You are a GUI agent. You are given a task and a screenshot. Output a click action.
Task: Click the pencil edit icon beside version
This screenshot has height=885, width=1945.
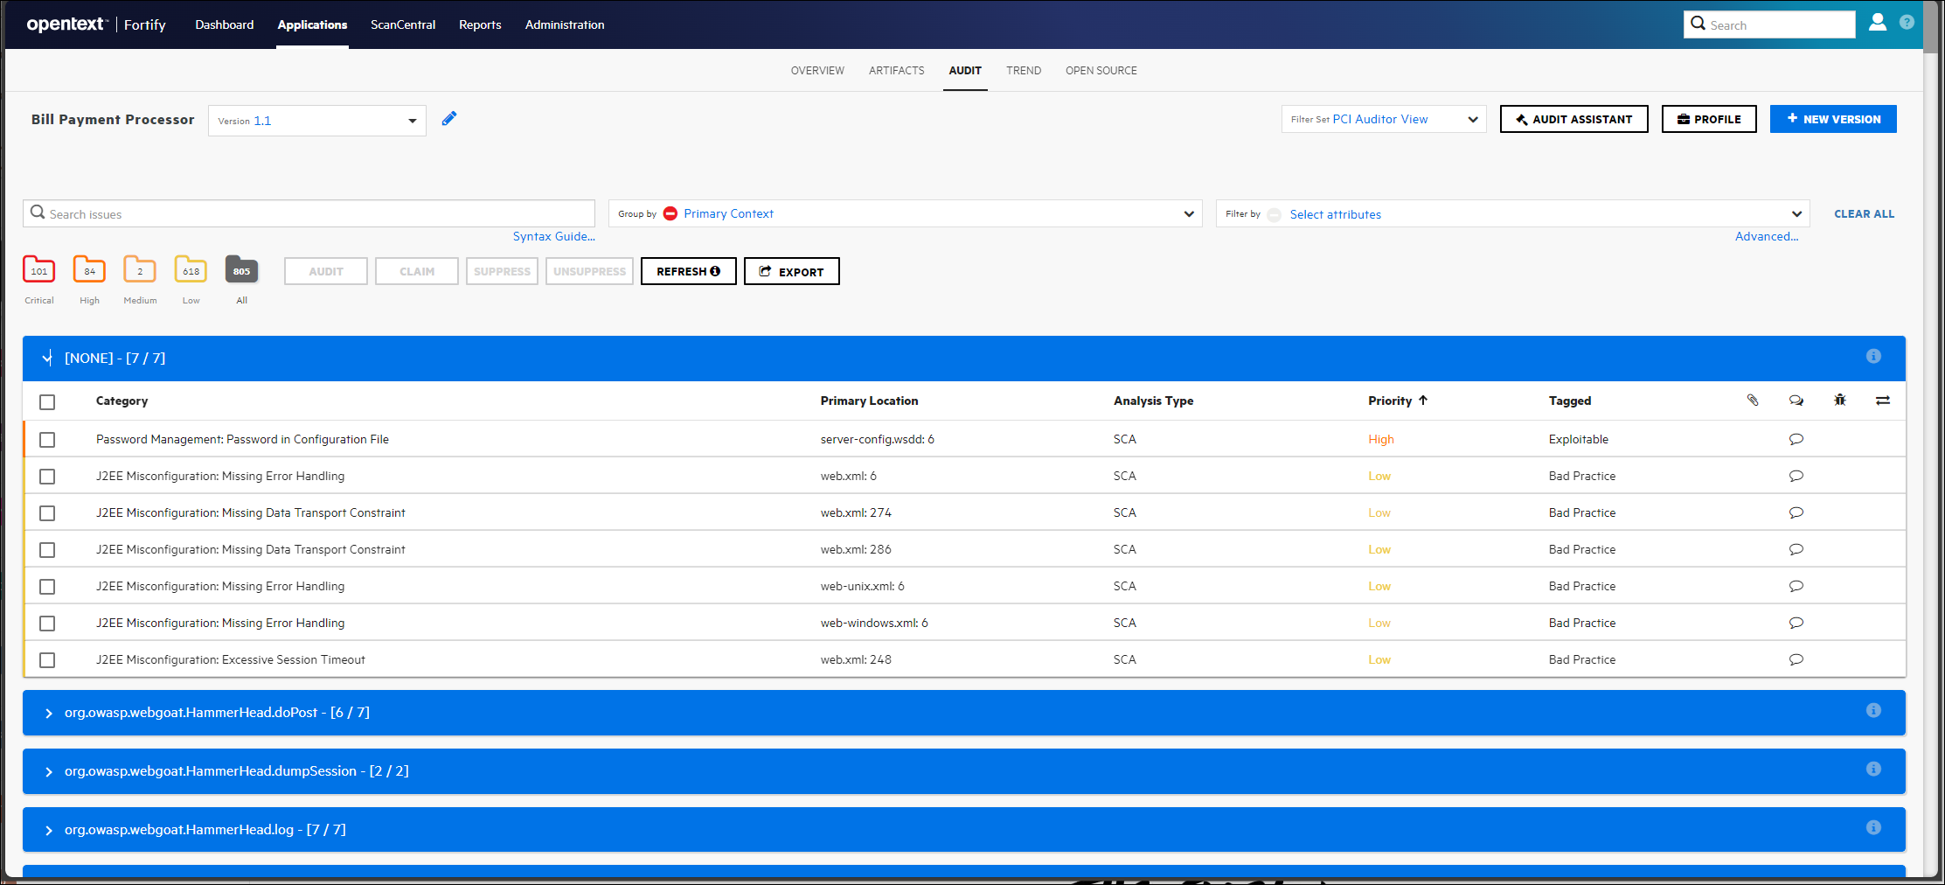point(448,119)
